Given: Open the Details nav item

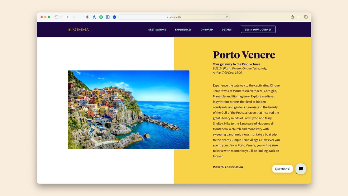Looking at the screenshot, I should [x=227, y=30].
